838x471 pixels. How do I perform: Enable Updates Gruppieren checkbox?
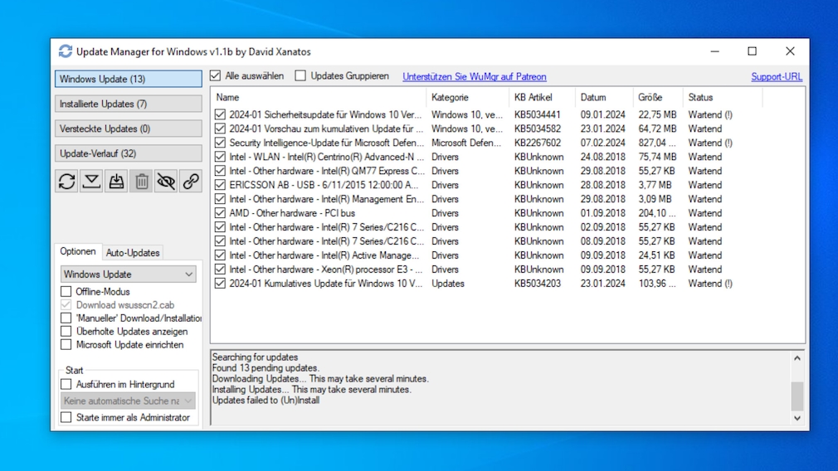301,75
